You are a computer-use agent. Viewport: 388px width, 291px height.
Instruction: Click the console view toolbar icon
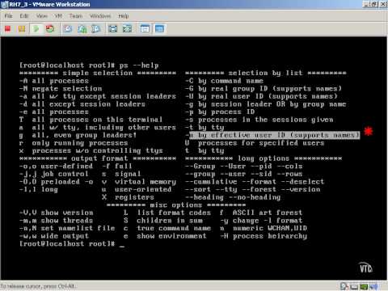pos(159,28)
